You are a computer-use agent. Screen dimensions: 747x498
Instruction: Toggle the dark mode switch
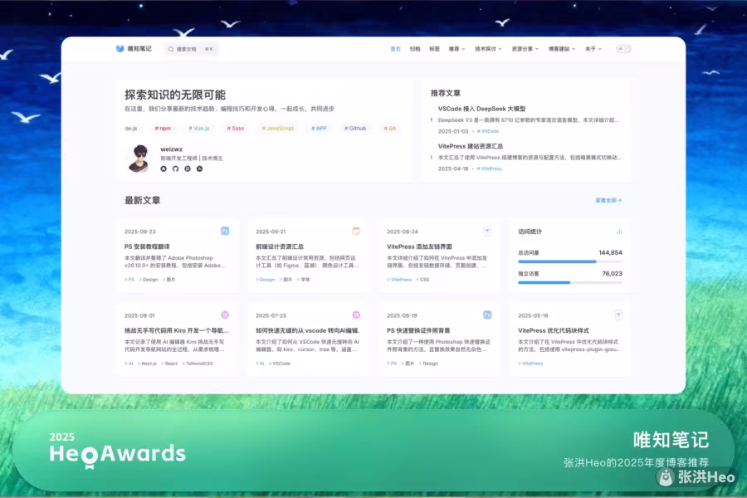[623, 49]
